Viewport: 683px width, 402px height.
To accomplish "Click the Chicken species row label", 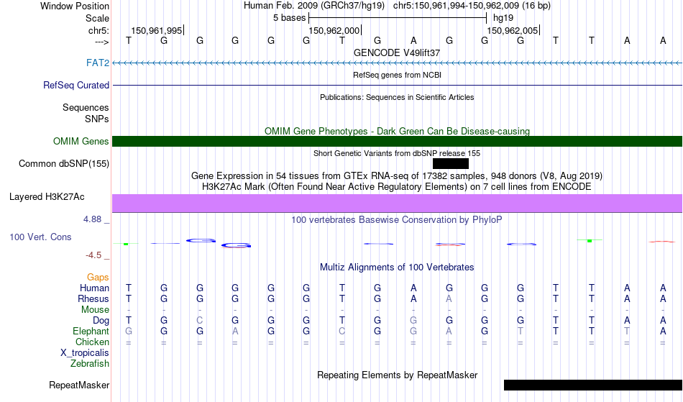I will 92,342.
